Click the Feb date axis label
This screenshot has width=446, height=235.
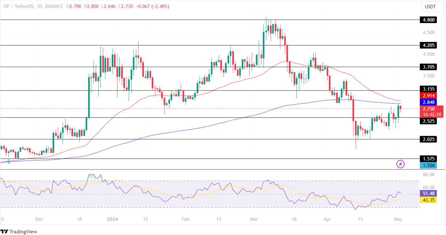185,219
